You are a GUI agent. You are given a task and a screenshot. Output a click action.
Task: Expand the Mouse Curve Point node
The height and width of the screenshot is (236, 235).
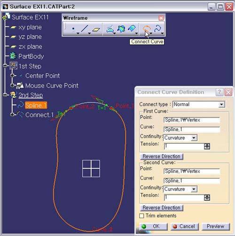12,85
